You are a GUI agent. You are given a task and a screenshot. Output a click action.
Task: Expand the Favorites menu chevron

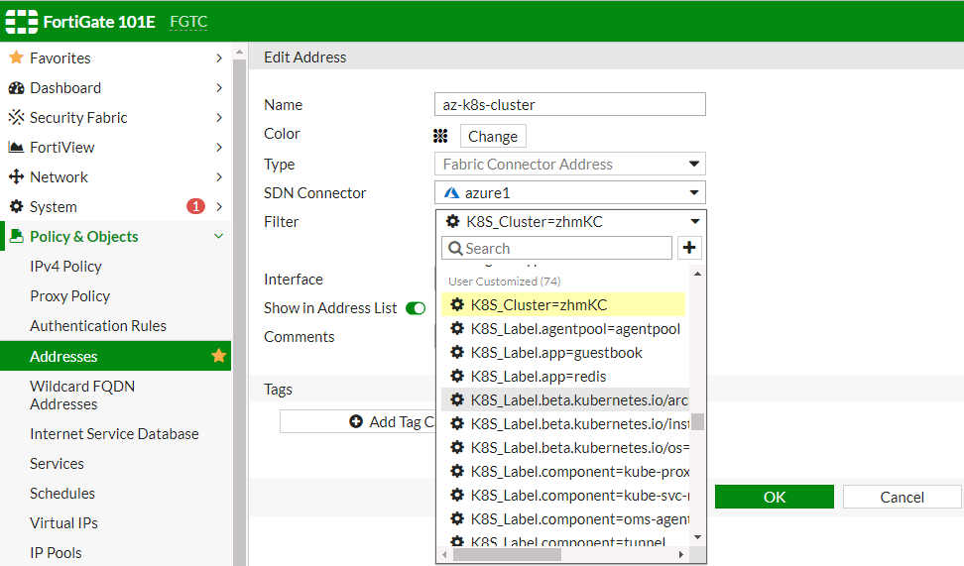tap(219, 57)
